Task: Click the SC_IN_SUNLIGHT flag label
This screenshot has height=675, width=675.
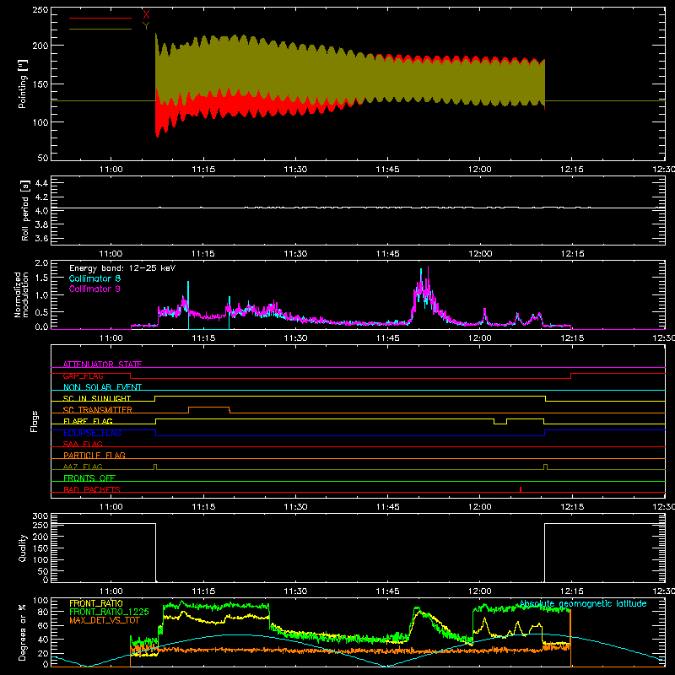Action: coord(97,398)
